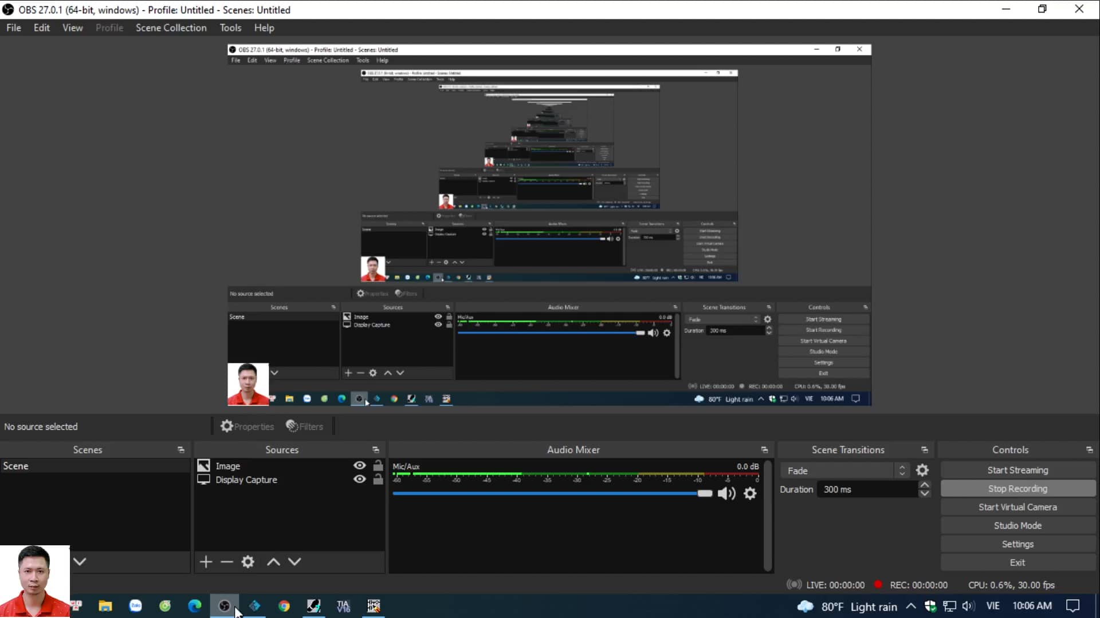Viewport: 1100px width, 618px height.
Task: Select the Scene entry in the Scenes list
Action: (x=95, y=466)
